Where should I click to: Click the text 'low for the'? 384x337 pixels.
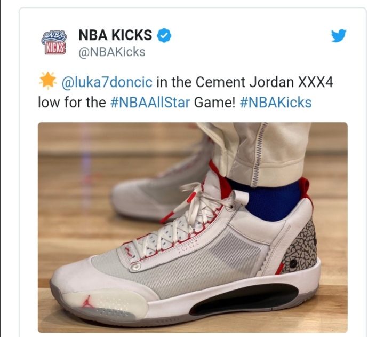pyautogui.click(x=72, y=103)
